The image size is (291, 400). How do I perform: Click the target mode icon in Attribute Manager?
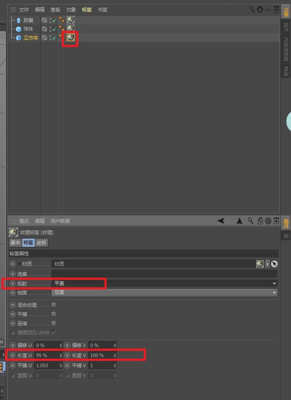(x=268, y=221)
